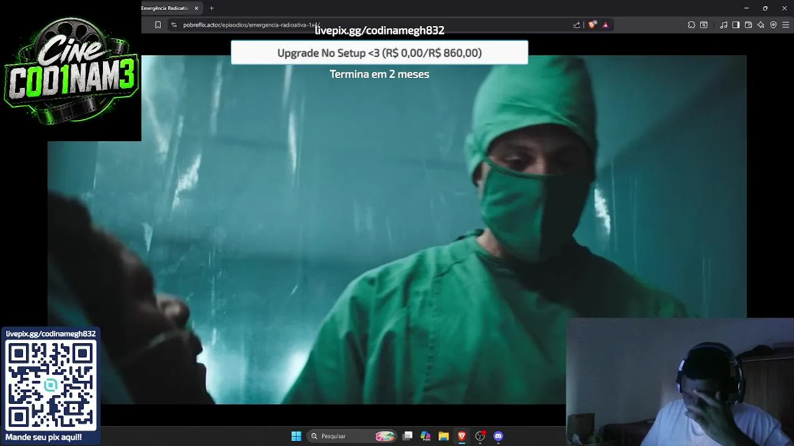Open Leo AI sparkle icon
The width and height of the screenshot is (794, 446).
coord(761,25)
